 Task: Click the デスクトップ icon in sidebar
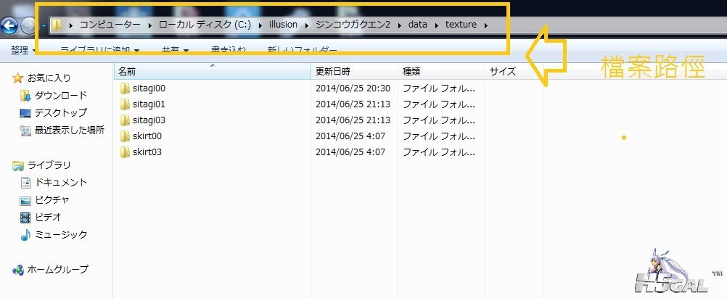pyautogui.click(x=25, y=113)
